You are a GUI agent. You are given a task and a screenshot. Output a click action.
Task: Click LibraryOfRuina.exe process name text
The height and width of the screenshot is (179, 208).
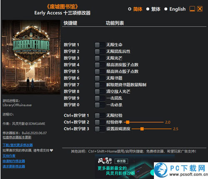tap(17, 105)
